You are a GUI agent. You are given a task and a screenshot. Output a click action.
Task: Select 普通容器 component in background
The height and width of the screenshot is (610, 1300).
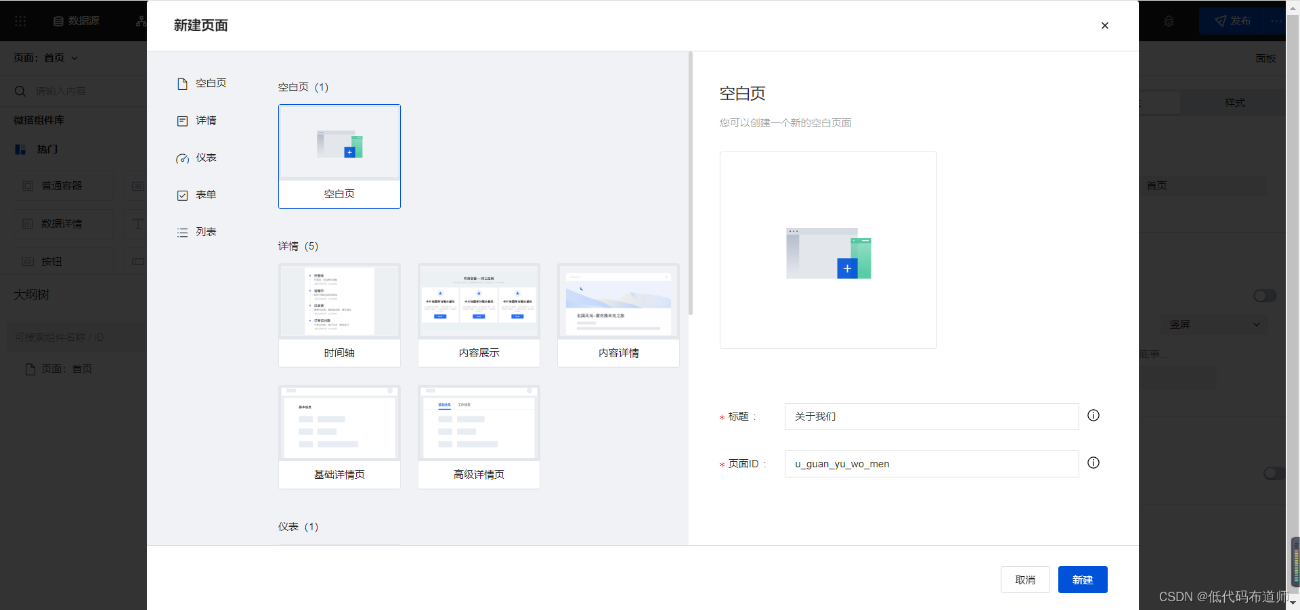[64, 186]
